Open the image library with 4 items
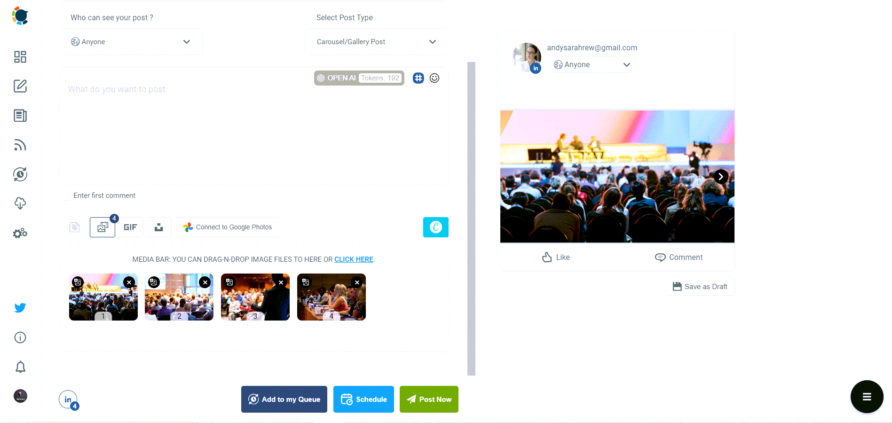Screen dimensions: 892x423 click(102, 227)
